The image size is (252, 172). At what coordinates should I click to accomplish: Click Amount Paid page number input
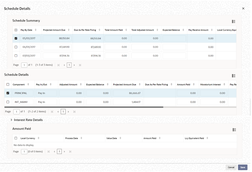[24, 151]
